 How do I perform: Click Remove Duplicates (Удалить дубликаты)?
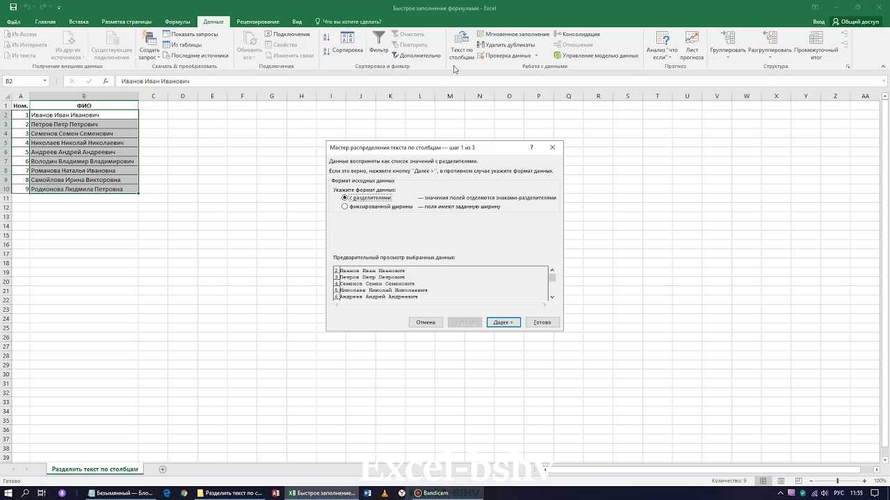[x=505, y=44]
